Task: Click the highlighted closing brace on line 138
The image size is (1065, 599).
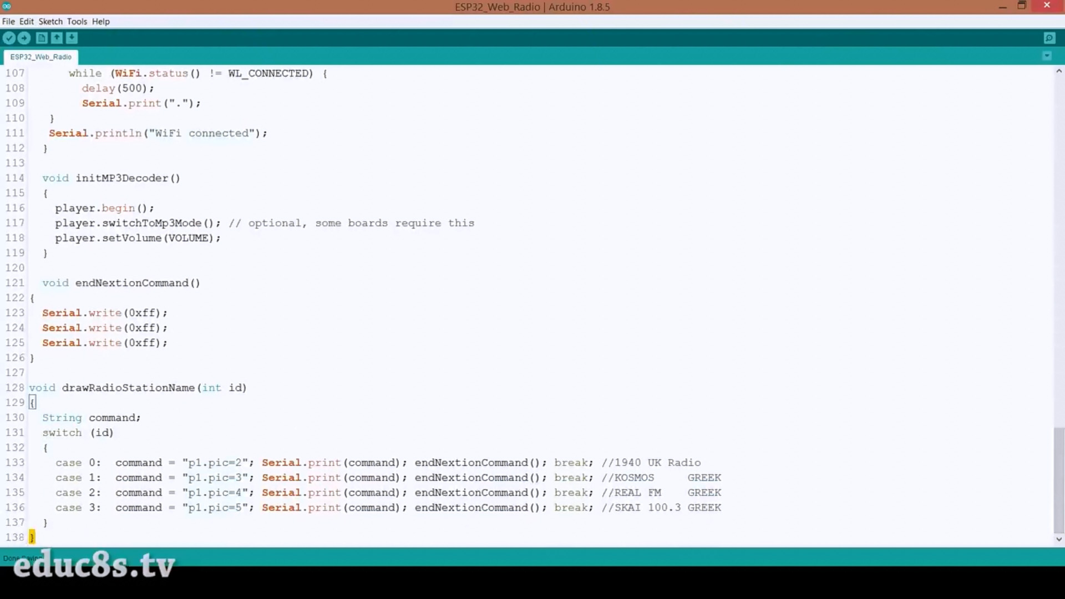Action: point(32,537)
